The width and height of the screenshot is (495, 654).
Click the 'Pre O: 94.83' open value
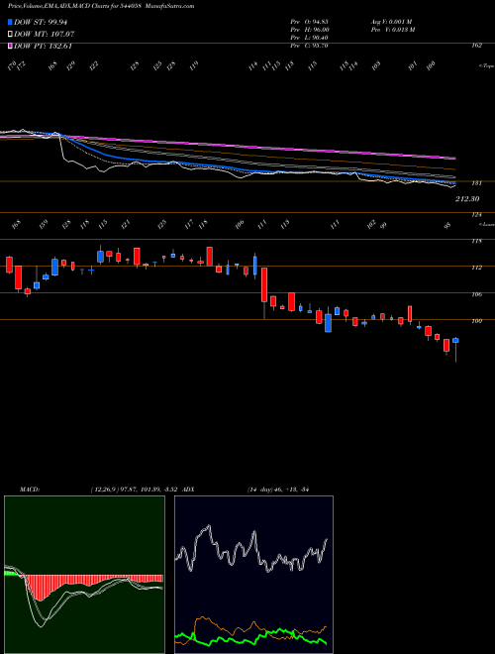pyautogui.click(x=309, y=22)
